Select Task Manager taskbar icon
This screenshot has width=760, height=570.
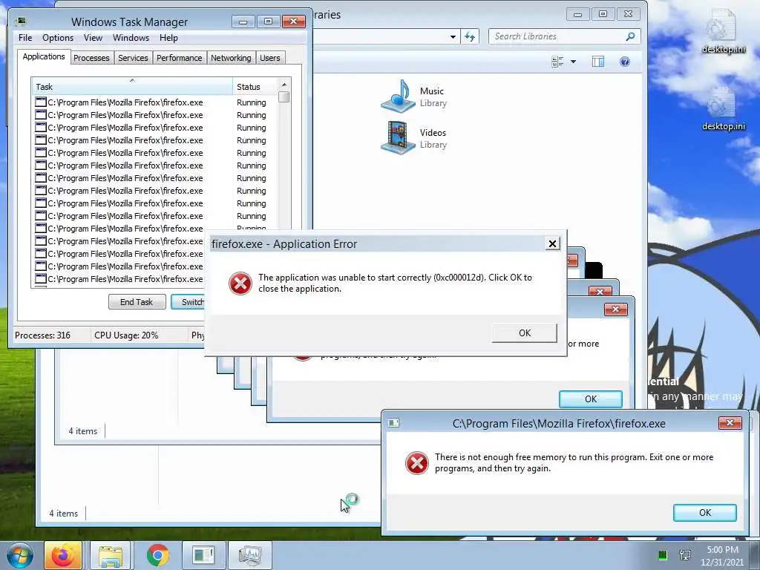click(x=250, y=555)
